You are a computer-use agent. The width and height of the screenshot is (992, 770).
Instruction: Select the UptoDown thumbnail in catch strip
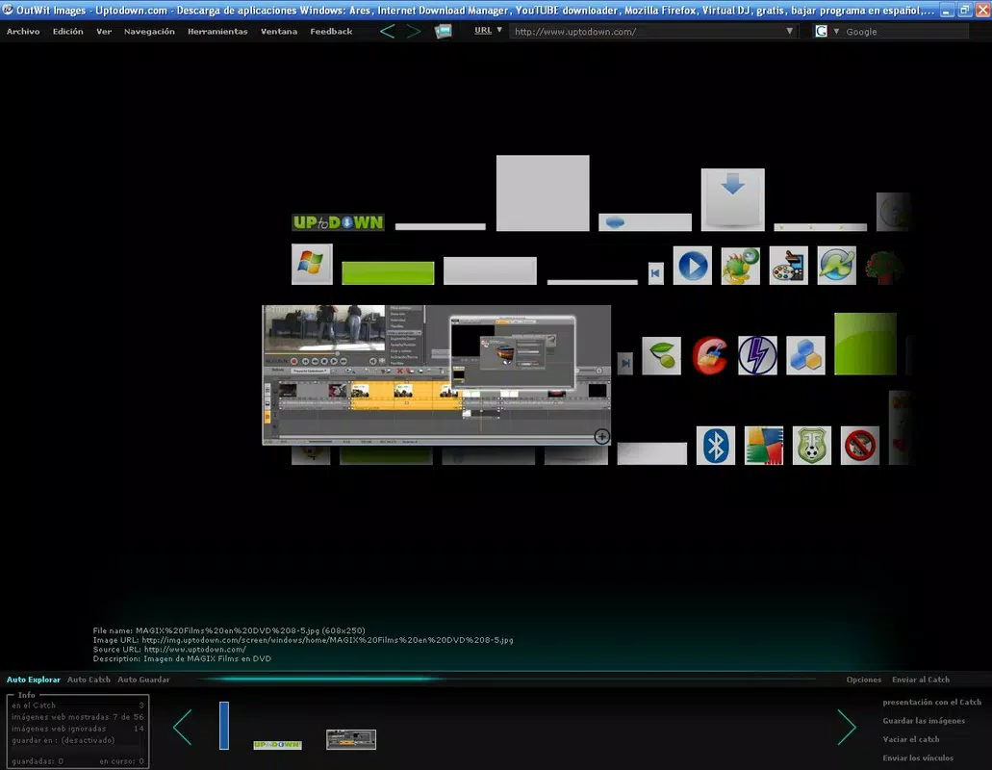277,745
